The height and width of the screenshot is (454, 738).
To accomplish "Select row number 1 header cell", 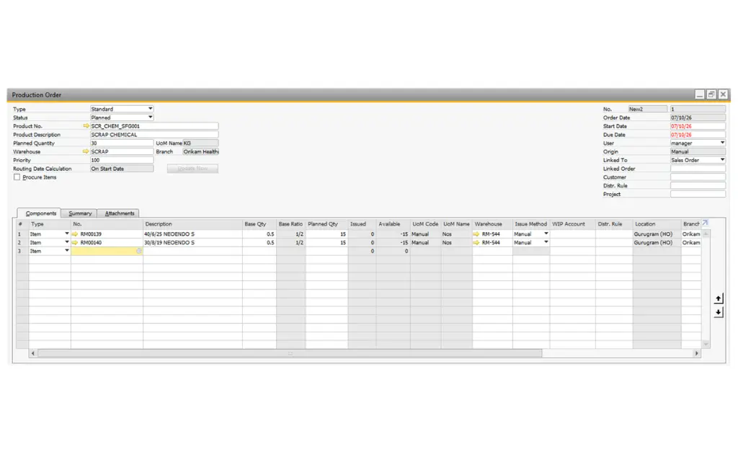I will 22,233.
